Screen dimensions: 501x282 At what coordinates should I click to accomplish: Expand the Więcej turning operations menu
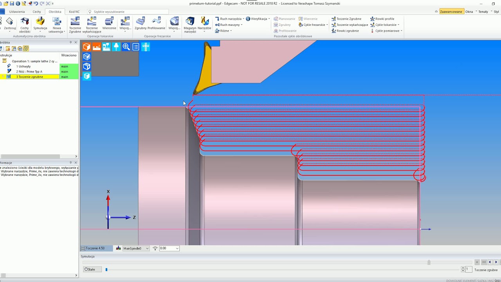[x=125, y=25]
